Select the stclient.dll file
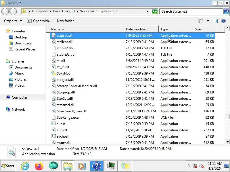Viewport: 230px width, 172px height. tap(133, 42)
